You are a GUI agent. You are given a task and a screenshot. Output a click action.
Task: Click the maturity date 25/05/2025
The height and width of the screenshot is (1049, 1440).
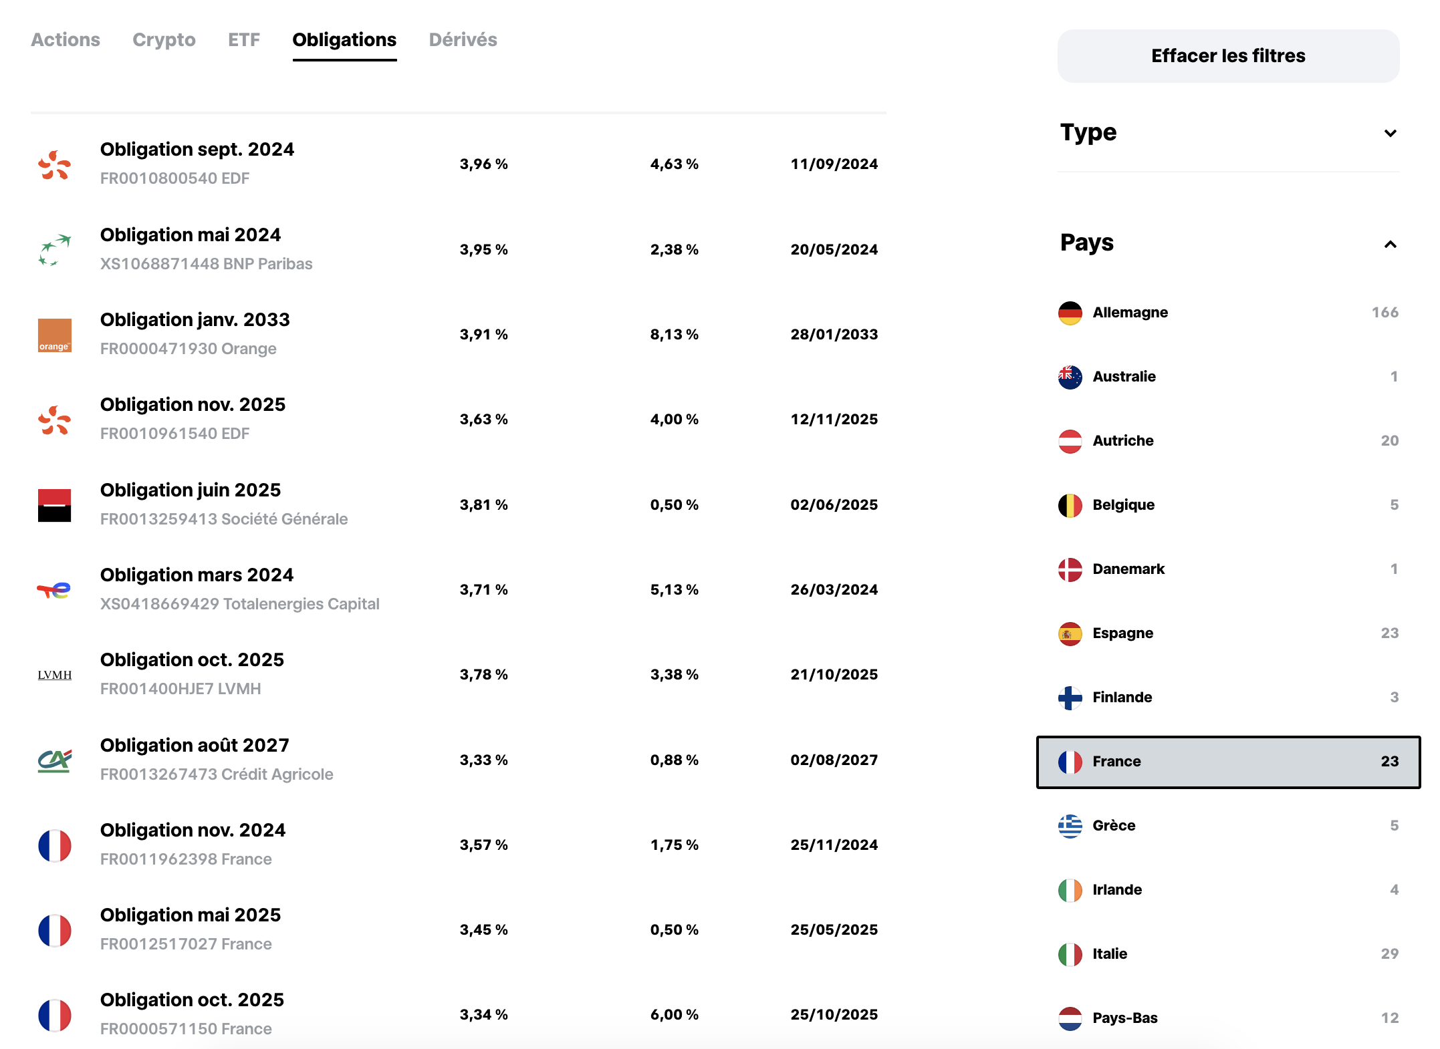pos(834,930)
